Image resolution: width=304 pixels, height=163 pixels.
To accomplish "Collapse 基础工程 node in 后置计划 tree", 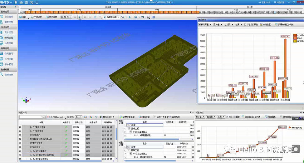I will 130,151.
